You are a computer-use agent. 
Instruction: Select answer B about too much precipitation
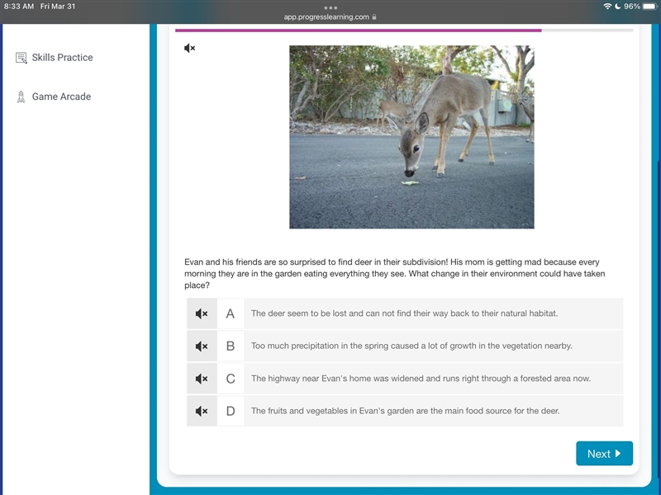pos(405,346)
